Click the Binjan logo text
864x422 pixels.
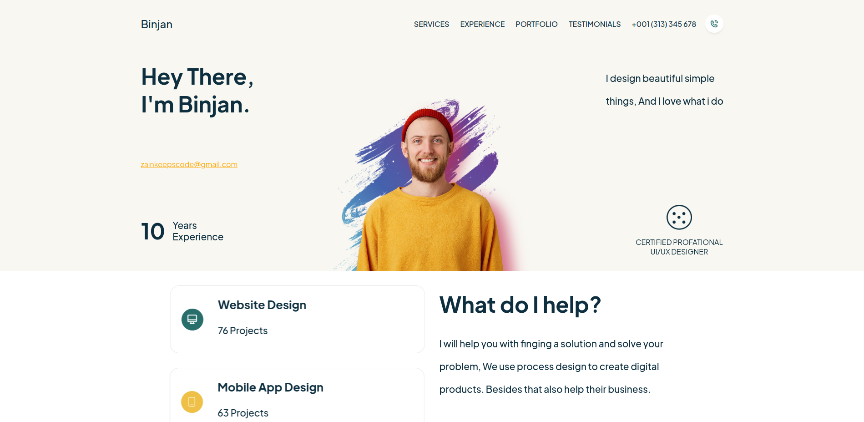click(157, 24)
